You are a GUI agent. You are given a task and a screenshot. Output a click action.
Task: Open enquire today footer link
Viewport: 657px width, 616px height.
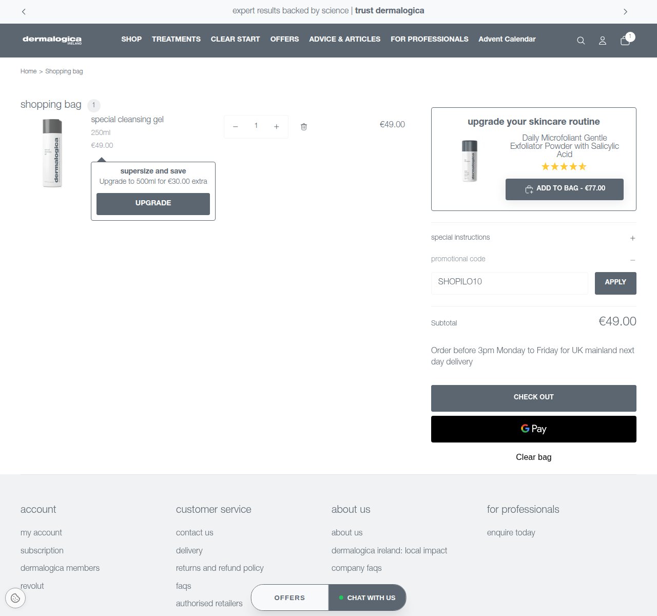coord(511,533)
